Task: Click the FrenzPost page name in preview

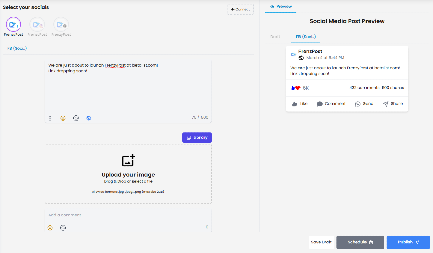Action: click(x=310, y=51)
